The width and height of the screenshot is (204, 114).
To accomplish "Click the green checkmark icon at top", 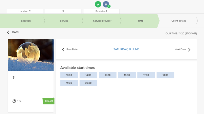I will [x=98, y=4].
